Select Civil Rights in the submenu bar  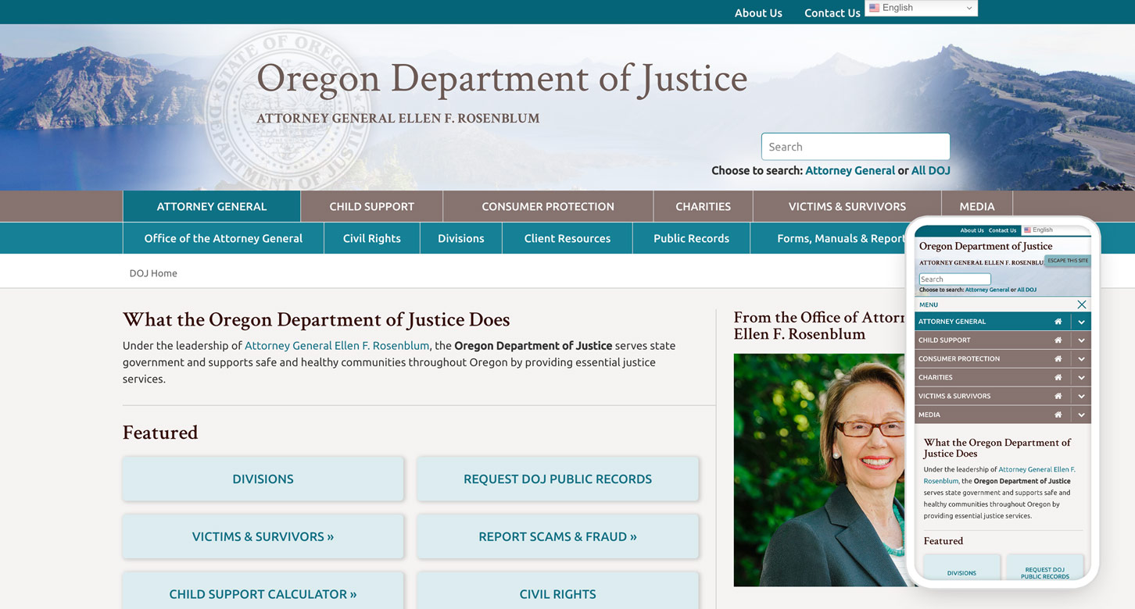pyautogui.click(x=372, y=238)
